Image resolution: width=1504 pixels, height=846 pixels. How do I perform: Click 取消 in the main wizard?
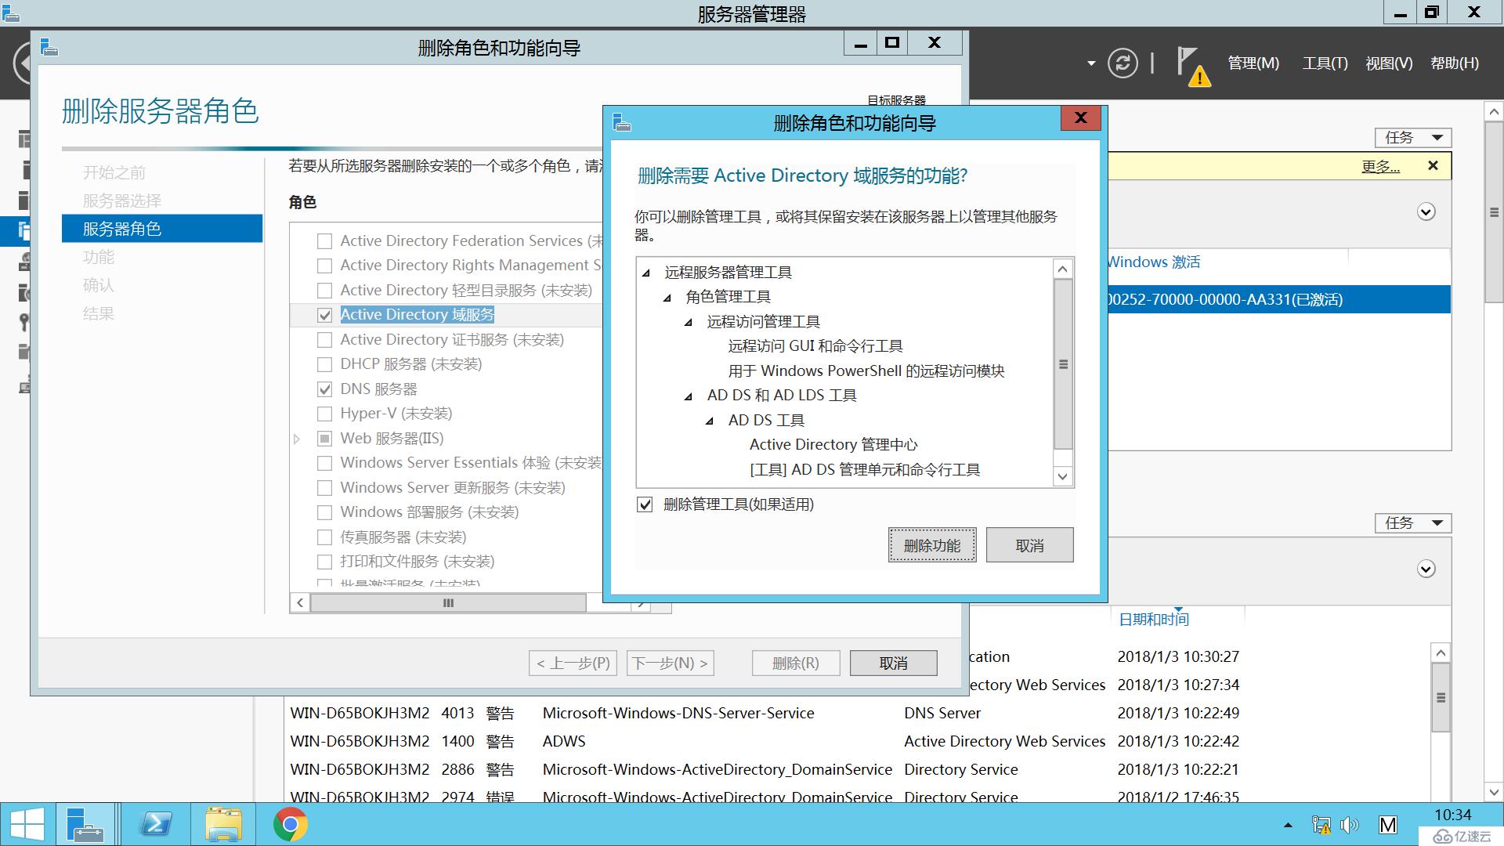[893, 663]
